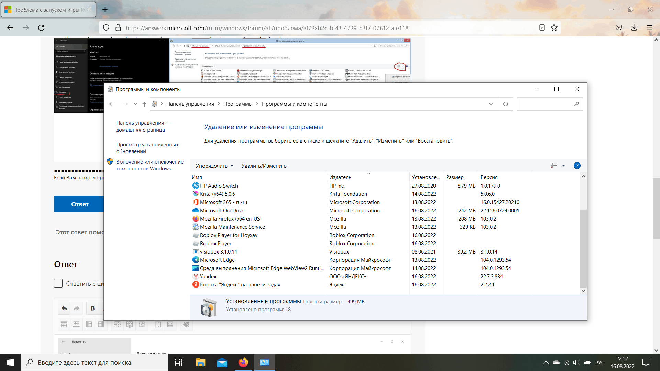Viewport: 660px width, 371px height.
Task: Bookmark this page with star icon
Action: [554, 28]
